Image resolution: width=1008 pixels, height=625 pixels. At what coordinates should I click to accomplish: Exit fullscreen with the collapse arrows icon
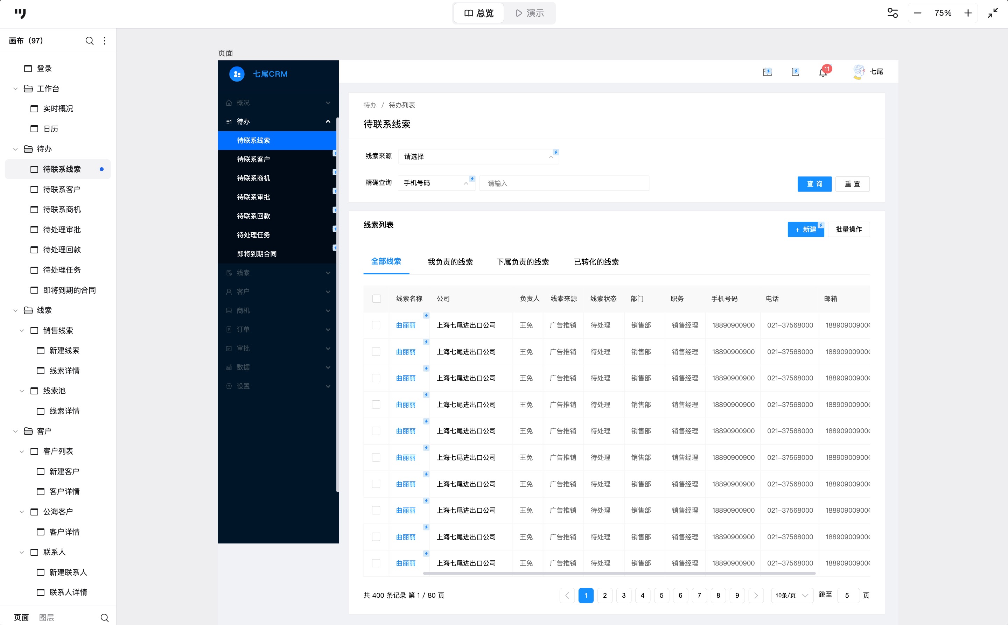[x=993, y=13]
